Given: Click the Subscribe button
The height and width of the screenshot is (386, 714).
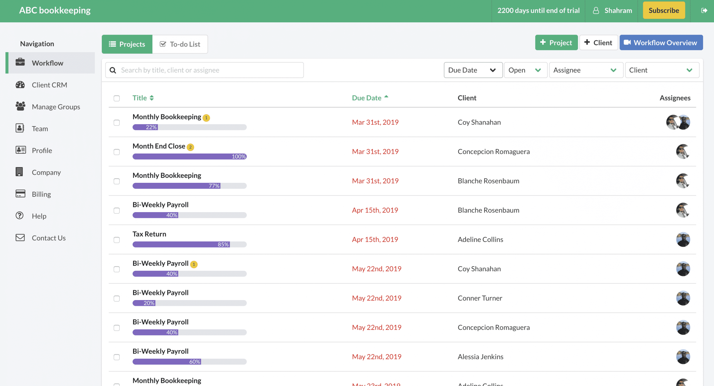Looking at the screenshot, I should click(664, 10).
